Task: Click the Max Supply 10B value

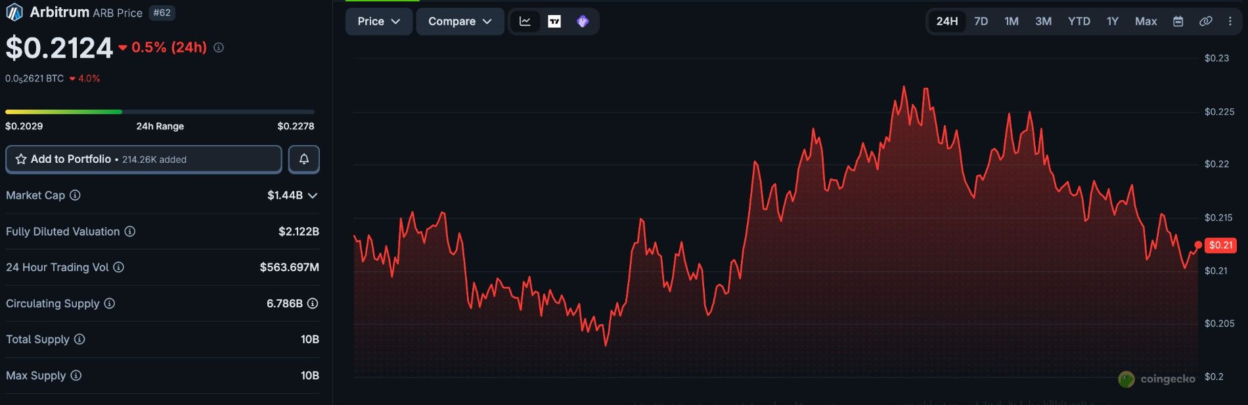Action: [x=310, y=375]
